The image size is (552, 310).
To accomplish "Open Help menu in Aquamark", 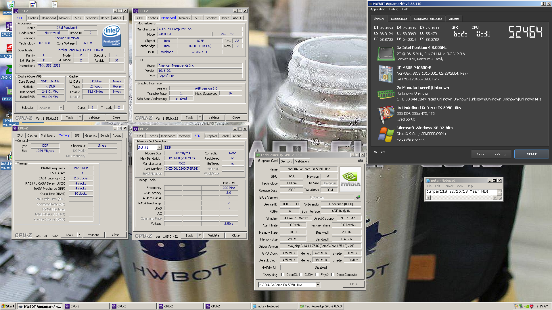I will [405, 9].
